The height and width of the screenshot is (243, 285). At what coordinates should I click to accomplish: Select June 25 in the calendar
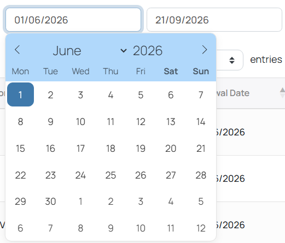[x=110, y=175]
